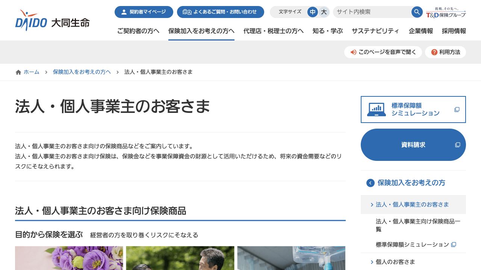This screenshot has height=270, width=481.
Task: Click the laptop chart icon in simulation banner
Action: coord(377,109)
